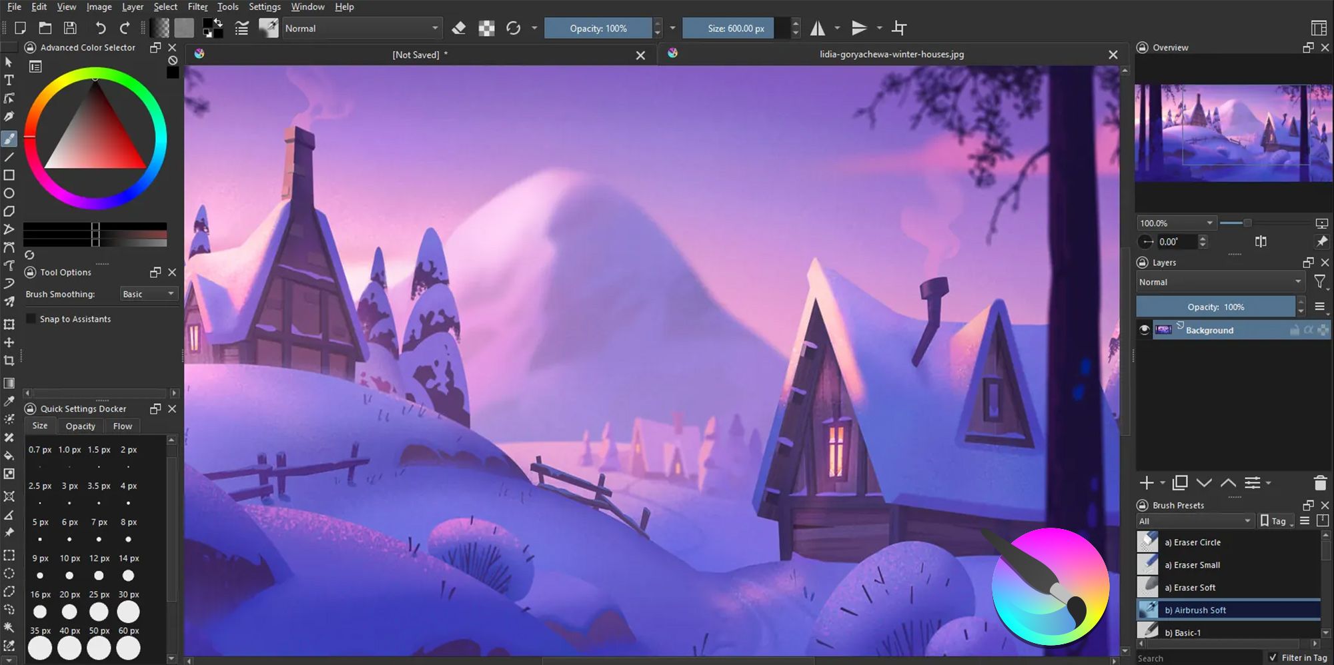The width and height of the screenshot is (1334, 665).
Task: Open the File menu
Action: tap(14, 7)
